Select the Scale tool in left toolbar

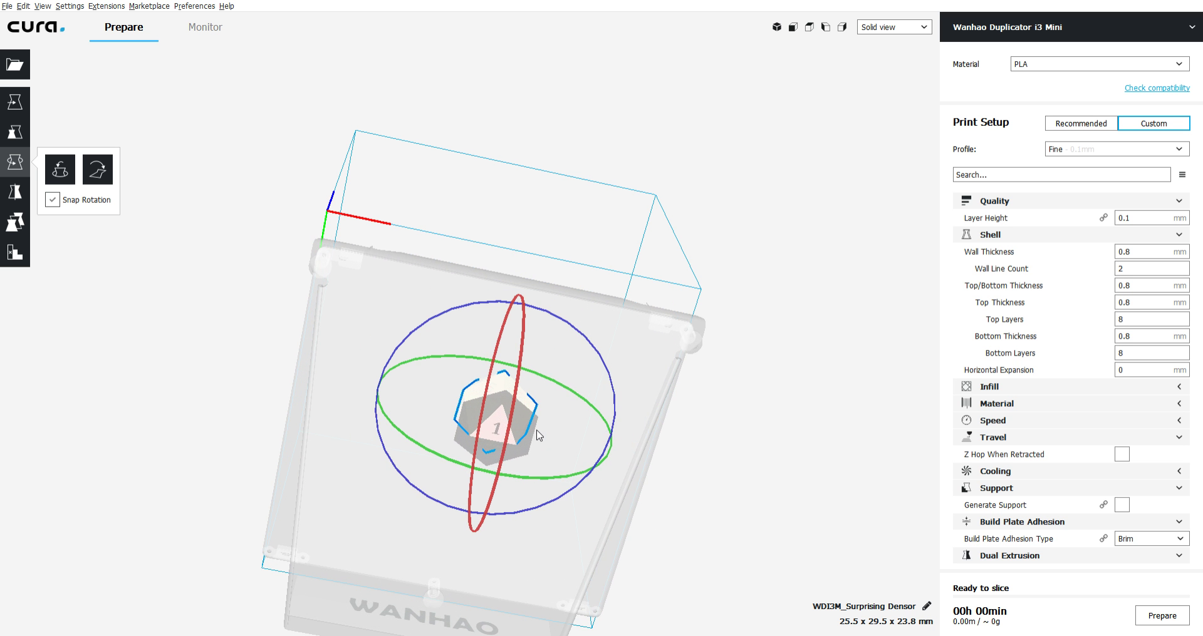click(15, 132)
